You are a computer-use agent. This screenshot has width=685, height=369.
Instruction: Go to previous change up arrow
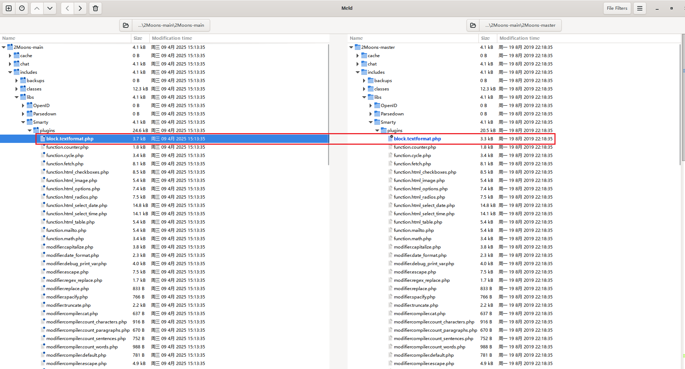point(37,8)
